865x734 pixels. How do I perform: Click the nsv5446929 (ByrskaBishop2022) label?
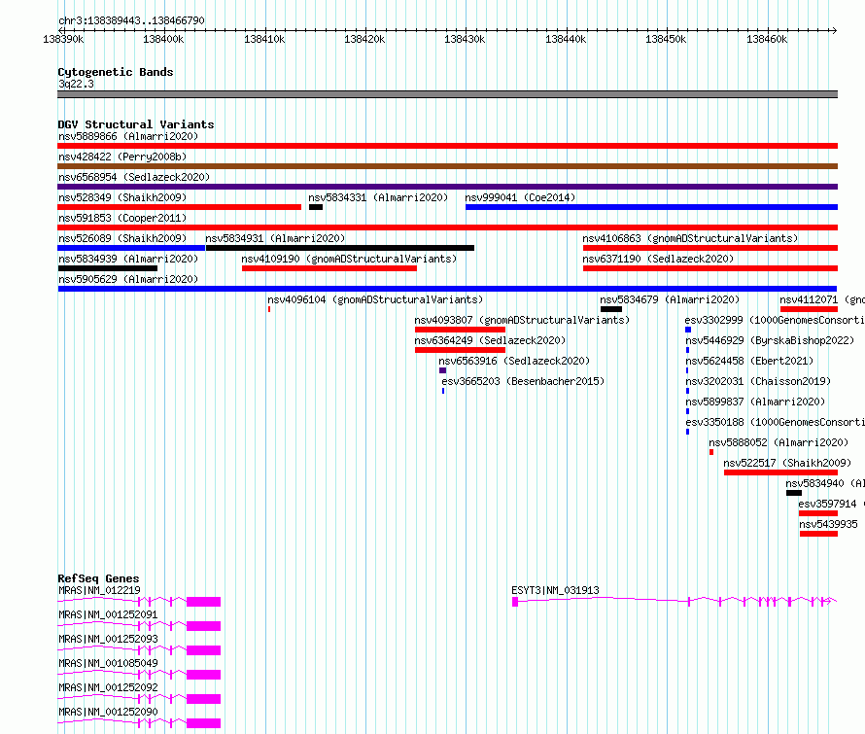[x=770, y=340]
